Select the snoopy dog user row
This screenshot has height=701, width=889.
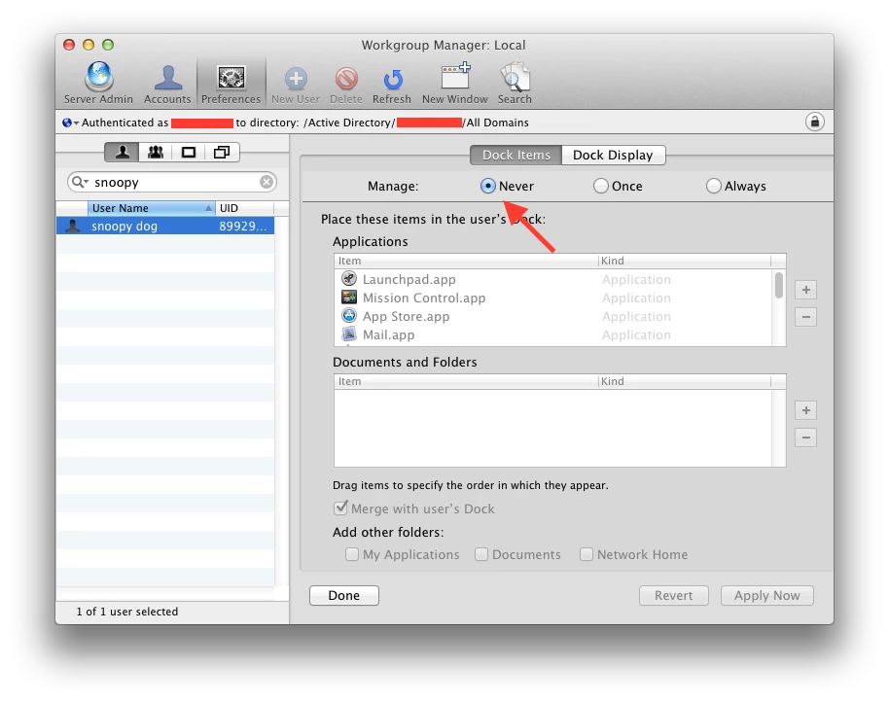point(165,227)
